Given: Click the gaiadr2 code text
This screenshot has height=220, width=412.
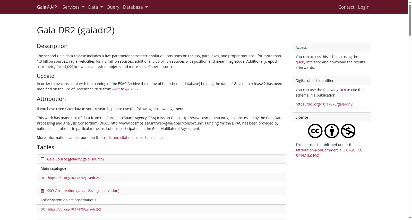Looking at the screenshot, I should tap(132, 89).
